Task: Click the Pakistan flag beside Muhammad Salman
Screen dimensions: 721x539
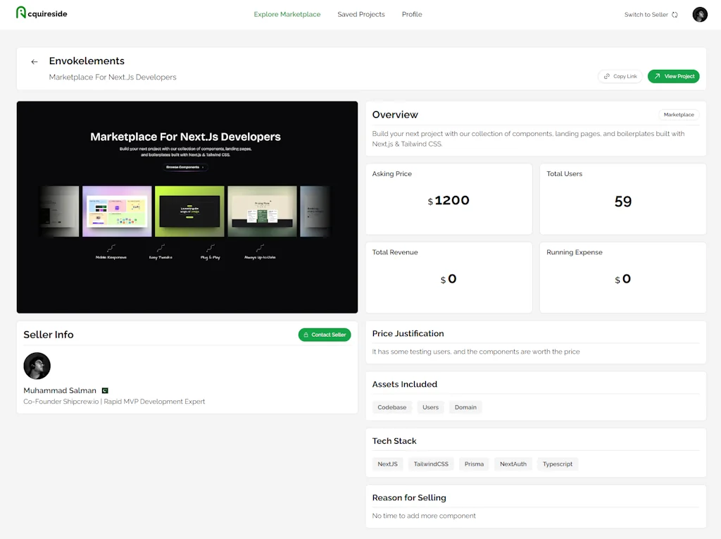Action: 105,390
